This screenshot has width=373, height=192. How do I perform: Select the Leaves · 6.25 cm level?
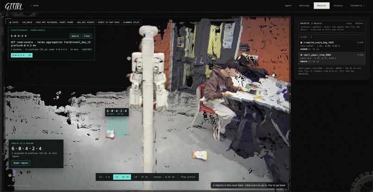coord(164,177)
